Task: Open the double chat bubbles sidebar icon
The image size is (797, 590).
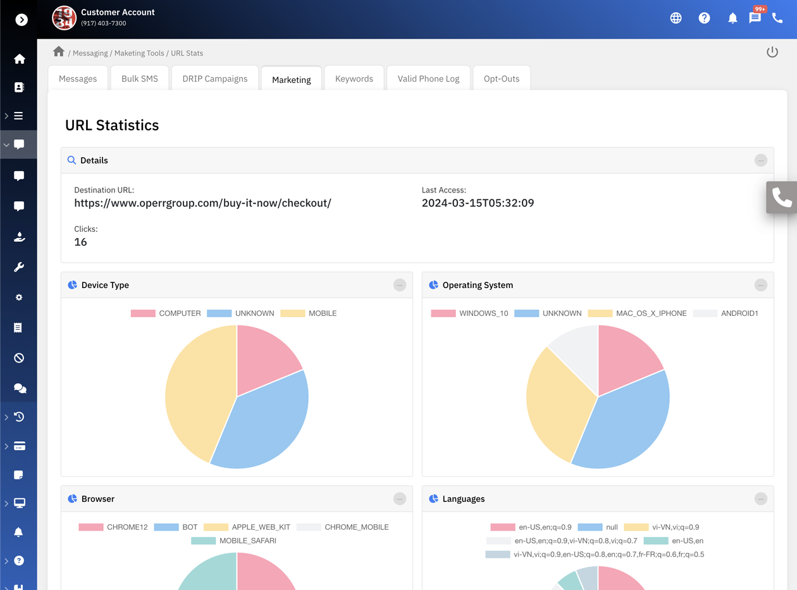Action: (20, 388)
